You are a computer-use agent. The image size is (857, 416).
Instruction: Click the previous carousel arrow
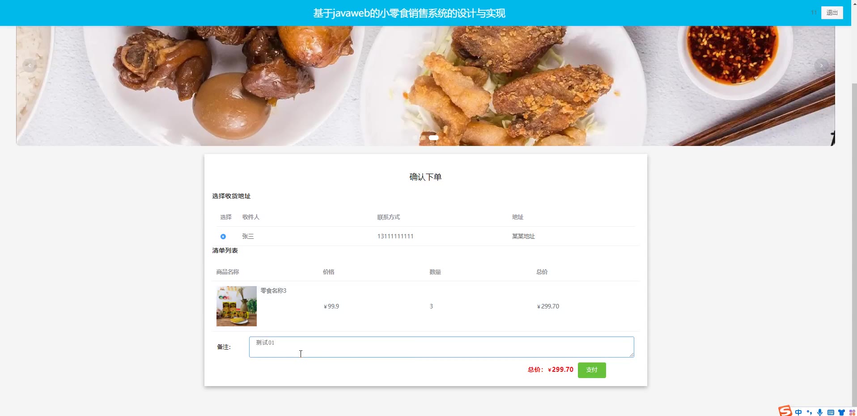point(30,66)
